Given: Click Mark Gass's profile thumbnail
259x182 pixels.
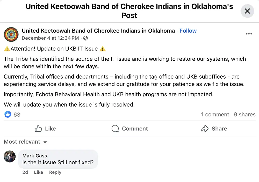Looking at the screenshot, I should coord(10,157).
